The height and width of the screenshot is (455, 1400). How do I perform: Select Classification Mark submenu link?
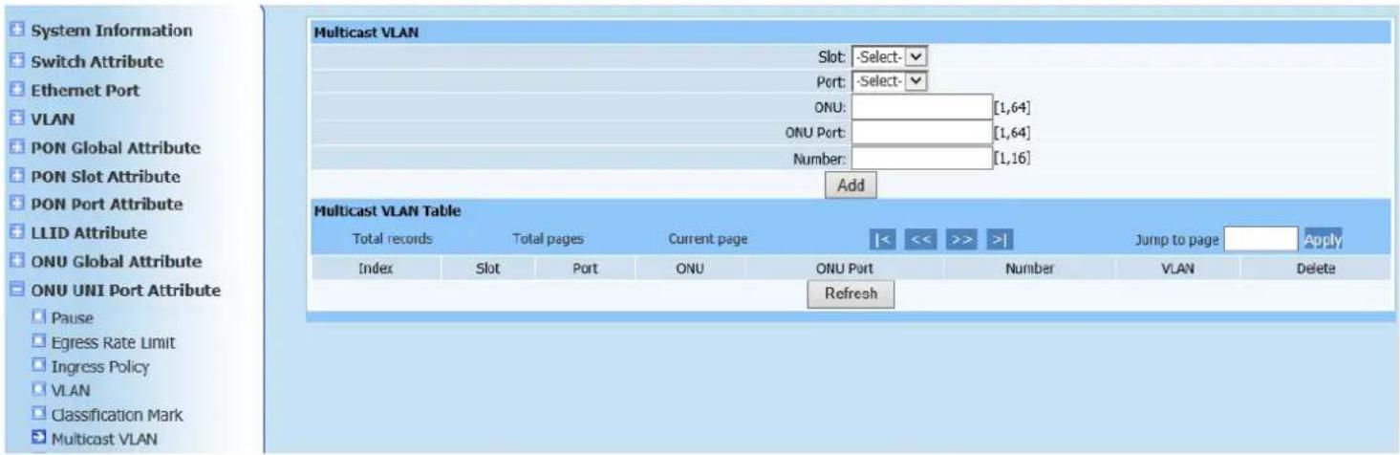point(116,415)
